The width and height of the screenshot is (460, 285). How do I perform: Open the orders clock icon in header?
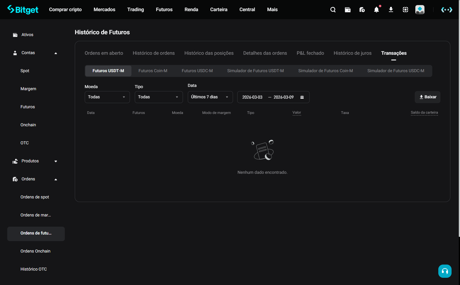click(x=362, y=10)
